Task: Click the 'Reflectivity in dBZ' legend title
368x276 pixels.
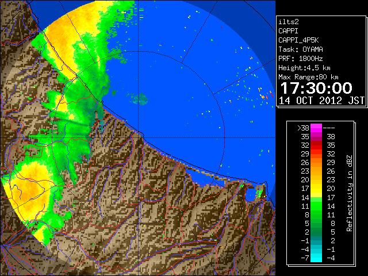Action: [x=350, y=193]
